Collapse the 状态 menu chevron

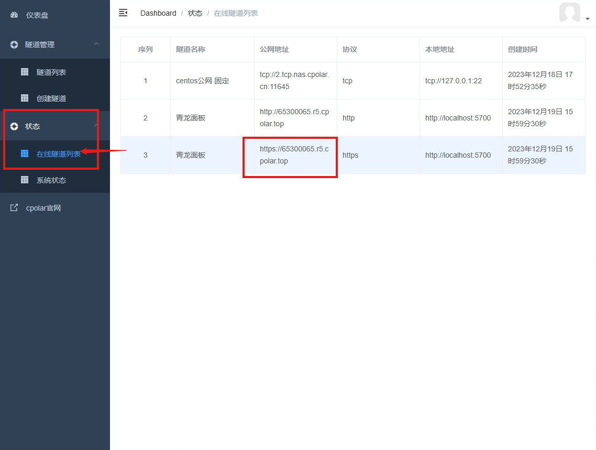pos(96,126)
